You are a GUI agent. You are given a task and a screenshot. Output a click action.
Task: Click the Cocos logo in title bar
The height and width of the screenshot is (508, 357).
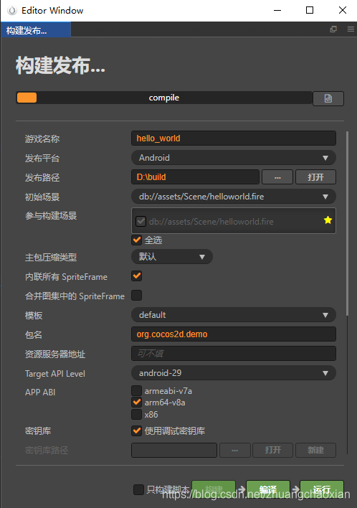pos(12,11)
